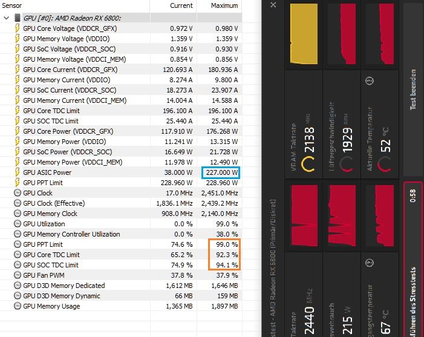Screen dimensions: 424x337
Task: Click the 1,897 MB maximum memory usage value
Action: tap(225, 306)
